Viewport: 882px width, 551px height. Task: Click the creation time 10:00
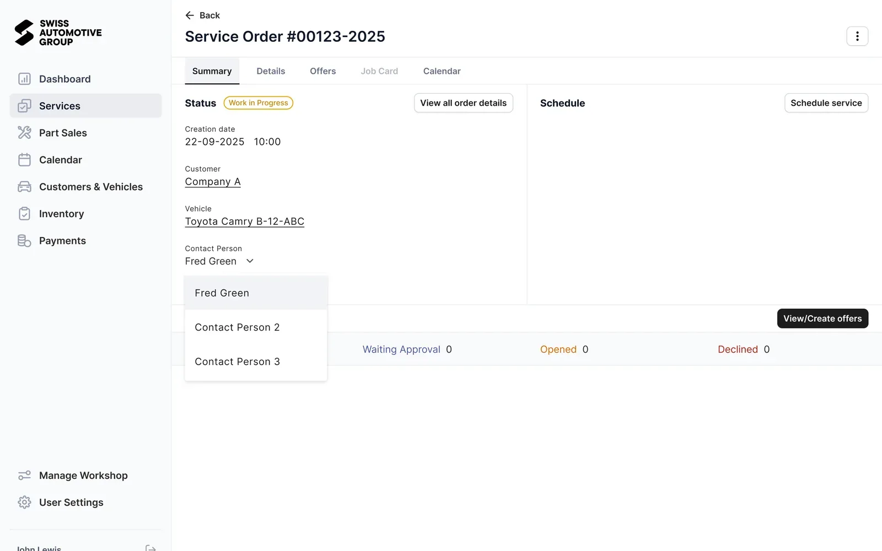tap(267, 142)
